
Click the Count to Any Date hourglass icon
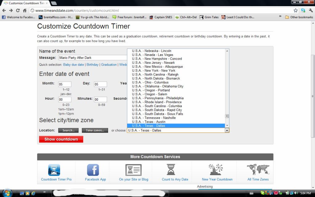171,170
